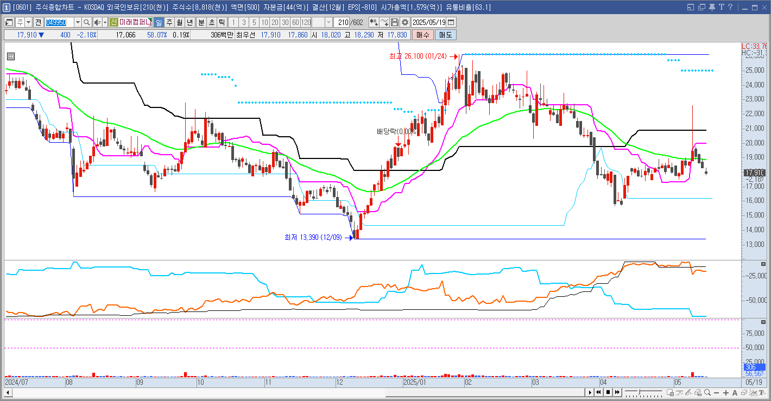This screenshot has width=771, height=401.
Task: Select the 초 second period
Action: pyautogui.click(x=212, y=22)
